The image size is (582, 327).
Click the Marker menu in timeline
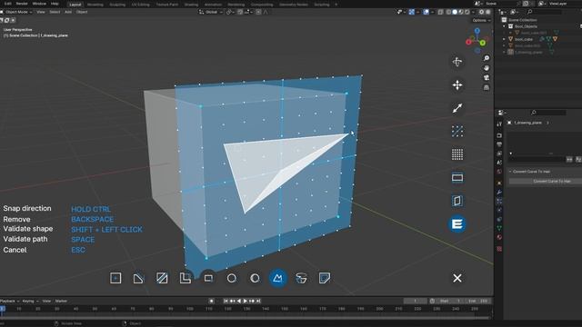[x=61, y=301]
